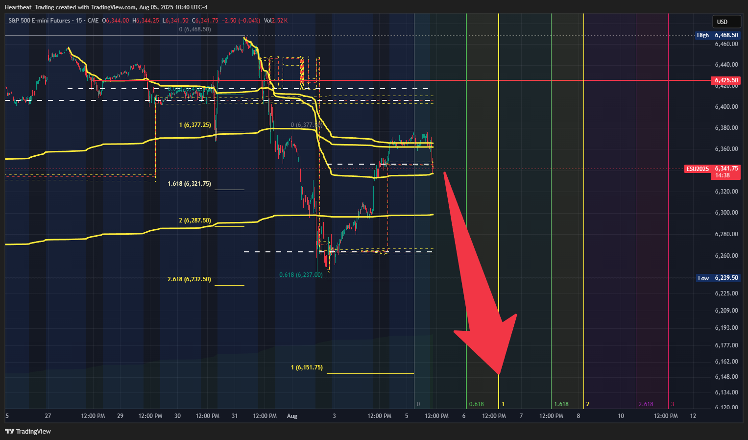Click 6,225.00 on the price scale
This screenshot has width=748, height=440.
point(726,293)
